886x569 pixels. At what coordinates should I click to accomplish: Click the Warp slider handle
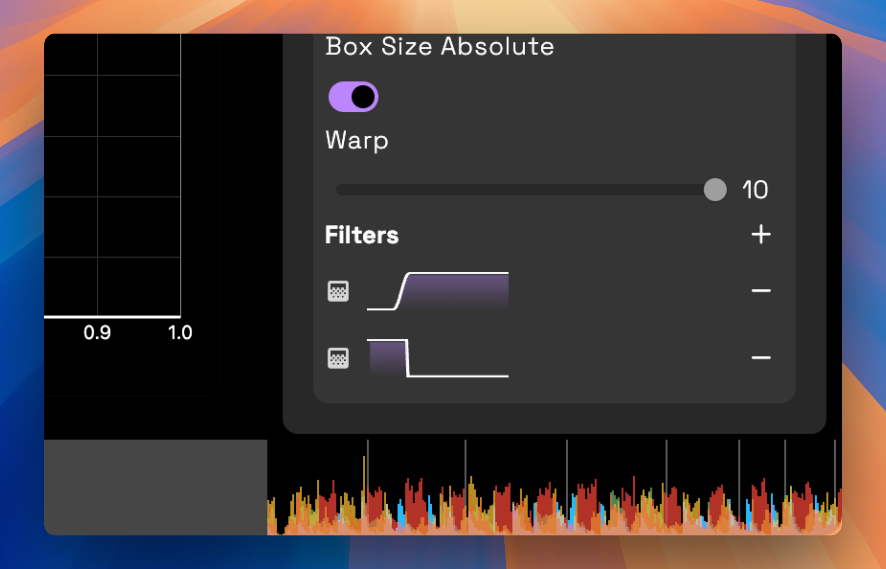point(715,190)
